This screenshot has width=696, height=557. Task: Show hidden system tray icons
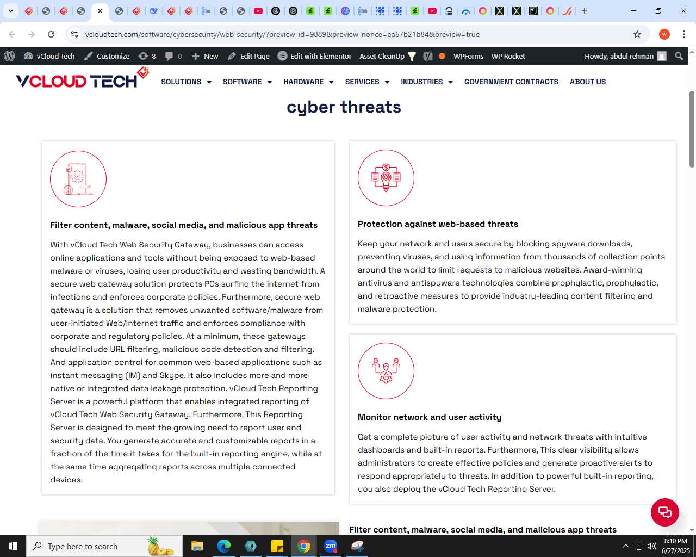pyautogui.click(x=625, y=546)
